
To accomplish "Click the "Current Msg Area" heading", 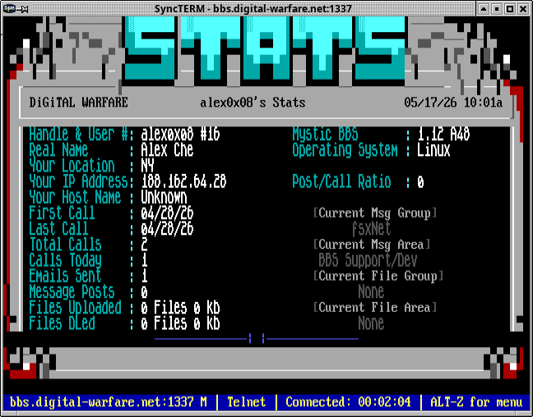I will coord(372,245).
